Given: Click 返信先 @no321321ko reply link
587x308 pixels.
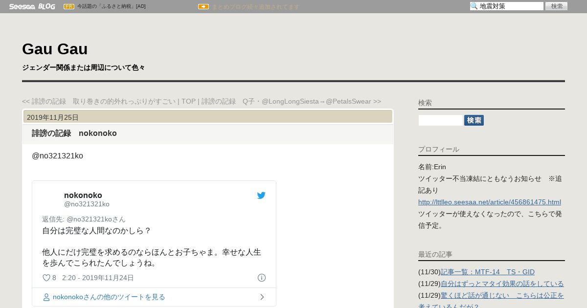Looking at the screenshot, I should 84,219.
